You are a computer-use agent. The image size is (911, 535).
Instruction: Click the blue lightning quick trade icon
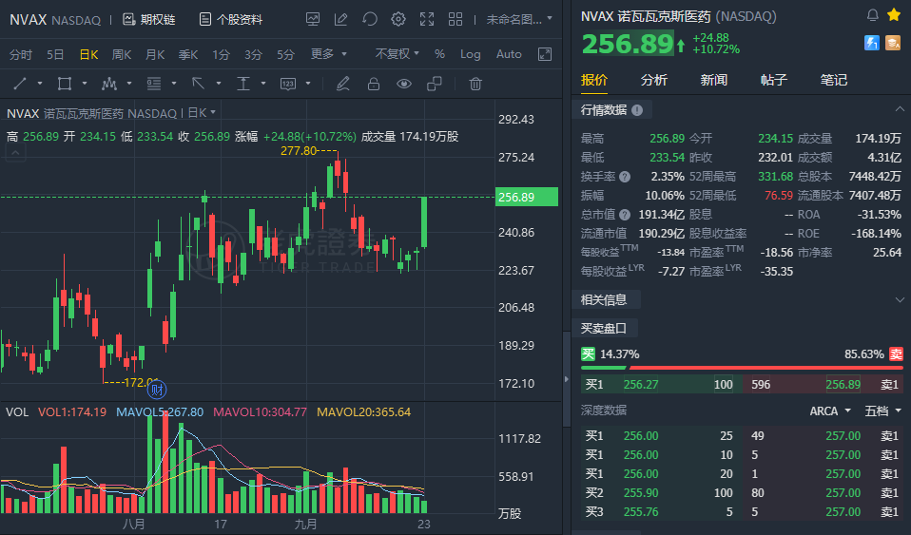(x=871, y=43)
